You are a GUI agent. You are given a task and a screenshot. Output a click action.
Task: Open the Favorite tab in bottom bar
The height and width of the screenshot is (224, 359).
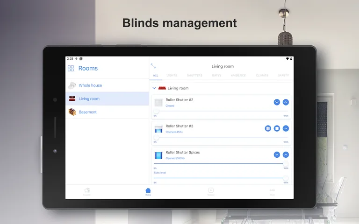87,191
